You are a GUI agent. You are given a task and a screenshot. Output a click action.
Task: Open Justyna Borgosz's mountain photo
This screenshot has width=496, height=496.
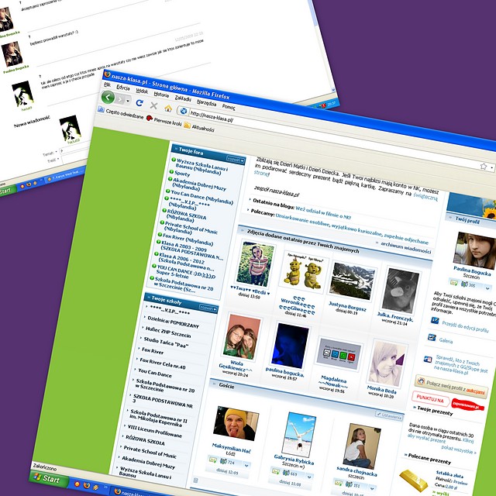coord(352,281)
